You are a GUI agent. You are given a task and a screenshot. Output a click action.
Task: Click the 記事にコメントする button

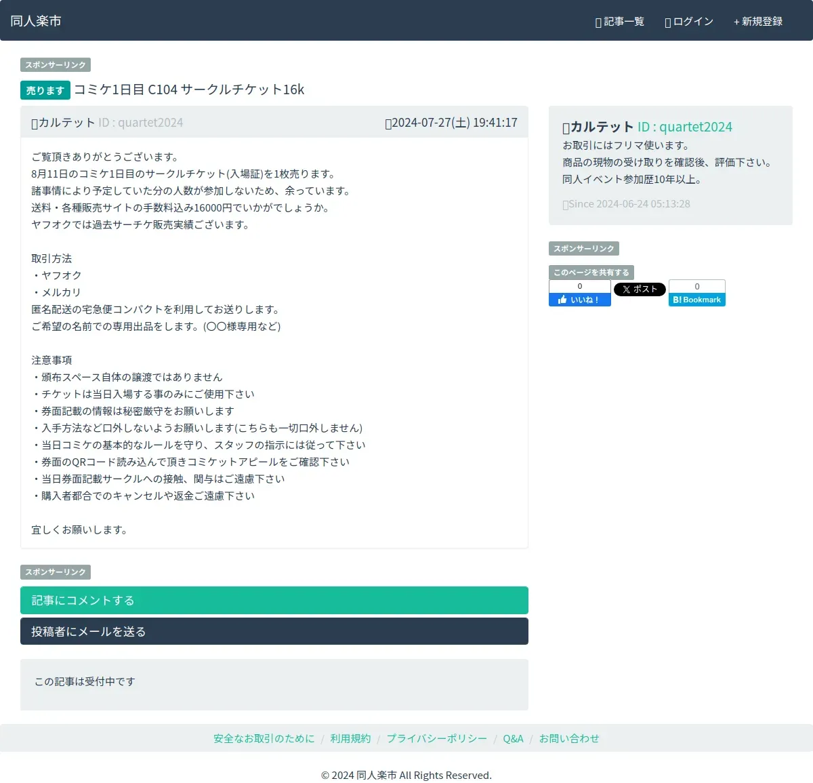coord(274,601)
